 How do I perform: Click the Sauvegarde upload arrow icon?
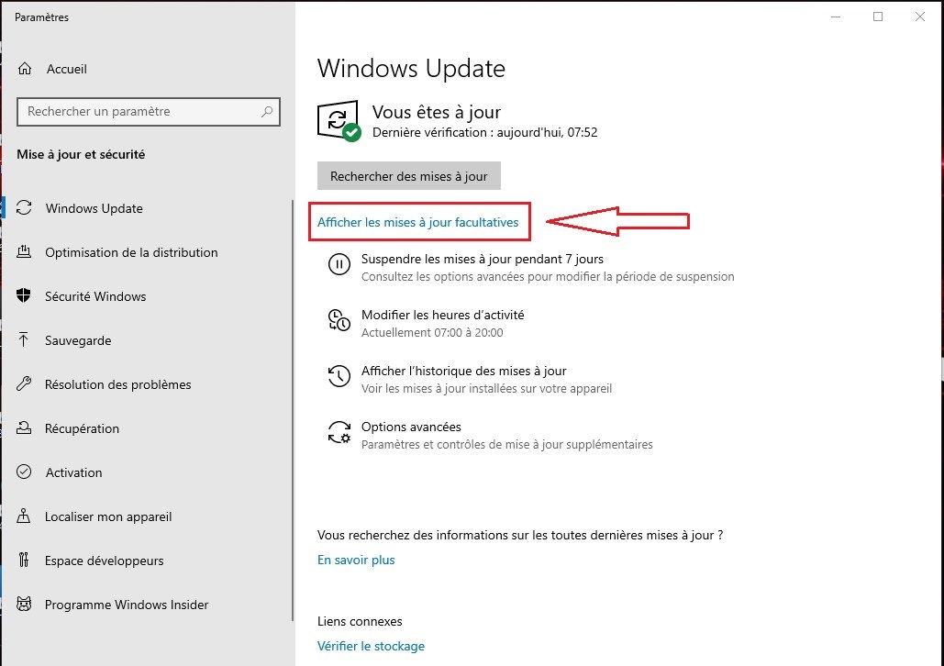click(24, 339)
